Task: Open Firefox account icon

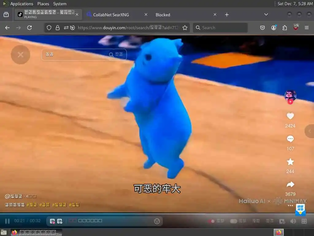Action: (x=274, y=28)
